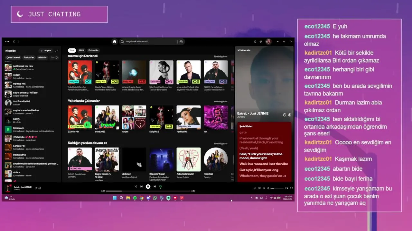
Task: Click Tümünü göster for Yakınlarda Çalınanlar
Action: point(220,101)
